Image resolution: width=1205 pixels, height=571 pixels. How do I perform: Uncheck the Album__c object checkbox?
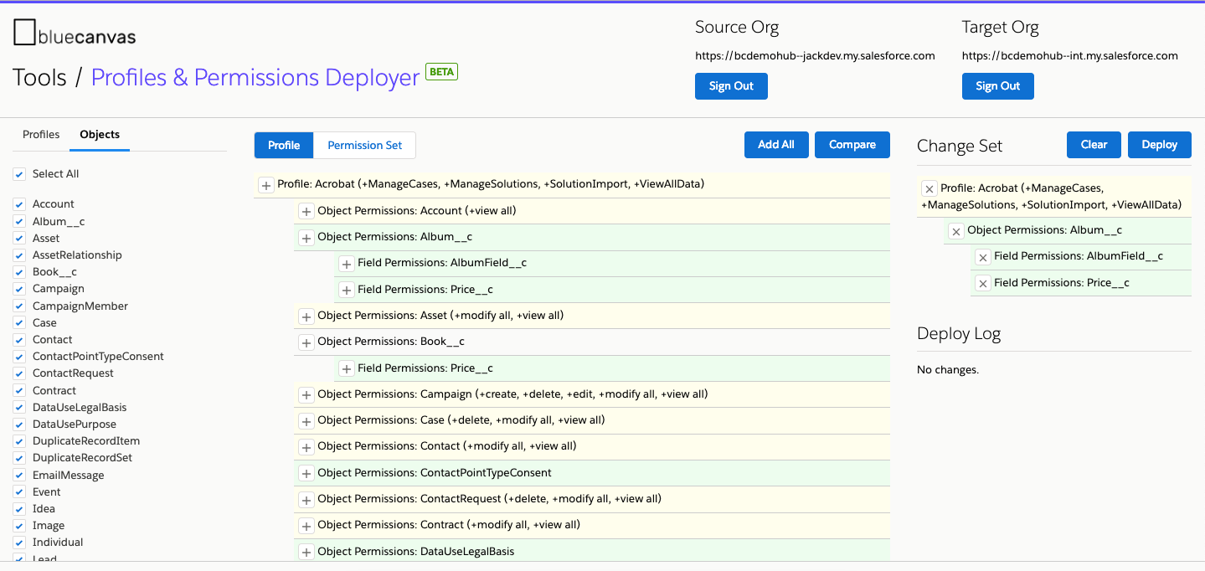[19, 221]
